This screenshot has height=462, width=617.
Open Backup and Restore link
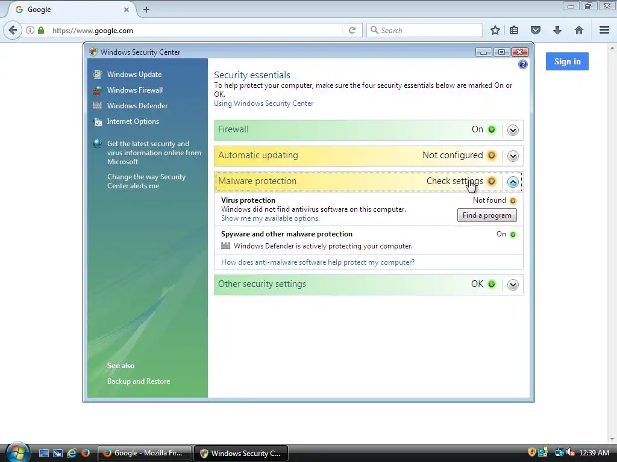[139, 381]
